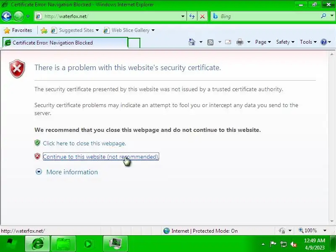This screenshot has height=252, width=336.
Task: Click the network tray icon
Action: (283, 244)
